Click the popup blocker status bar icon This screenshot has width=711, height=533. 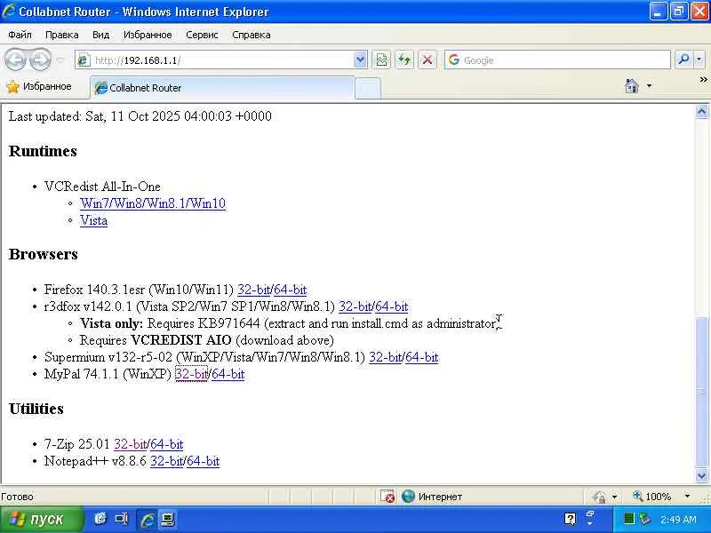tap(387, 497)
